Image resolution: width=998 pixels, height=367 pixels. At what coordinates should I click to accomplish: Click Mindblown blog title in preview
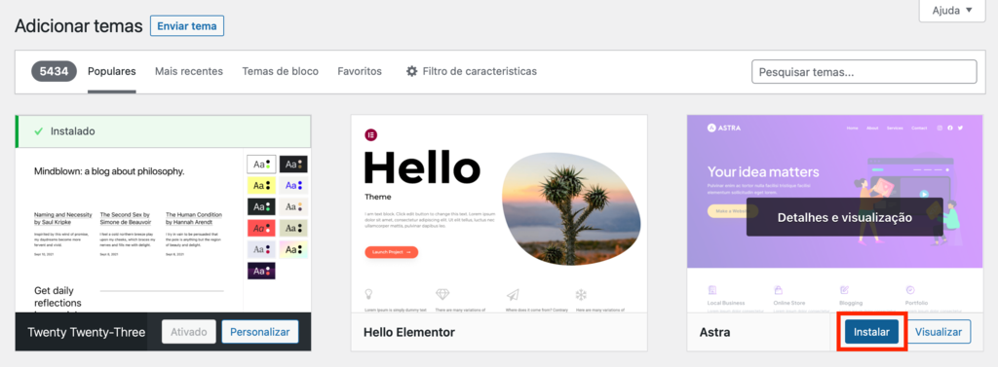pos(109,171)
